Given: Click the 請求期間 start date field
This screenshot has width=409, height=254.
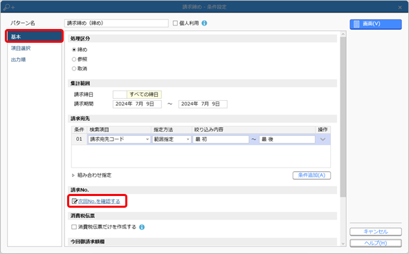Looking at the screenshot, I should click(x=137, y=104).
